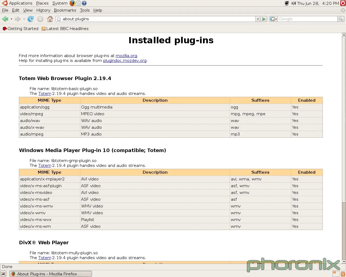The width and height of the screenshot is (346, 277).
Task: Open the Applications menu
Action: click(17, 3)
